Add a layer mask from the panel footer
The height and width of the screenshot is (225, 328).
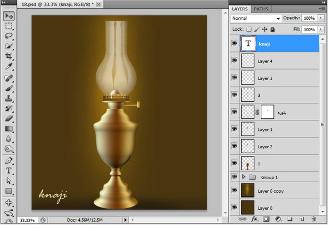coord(266,219)
